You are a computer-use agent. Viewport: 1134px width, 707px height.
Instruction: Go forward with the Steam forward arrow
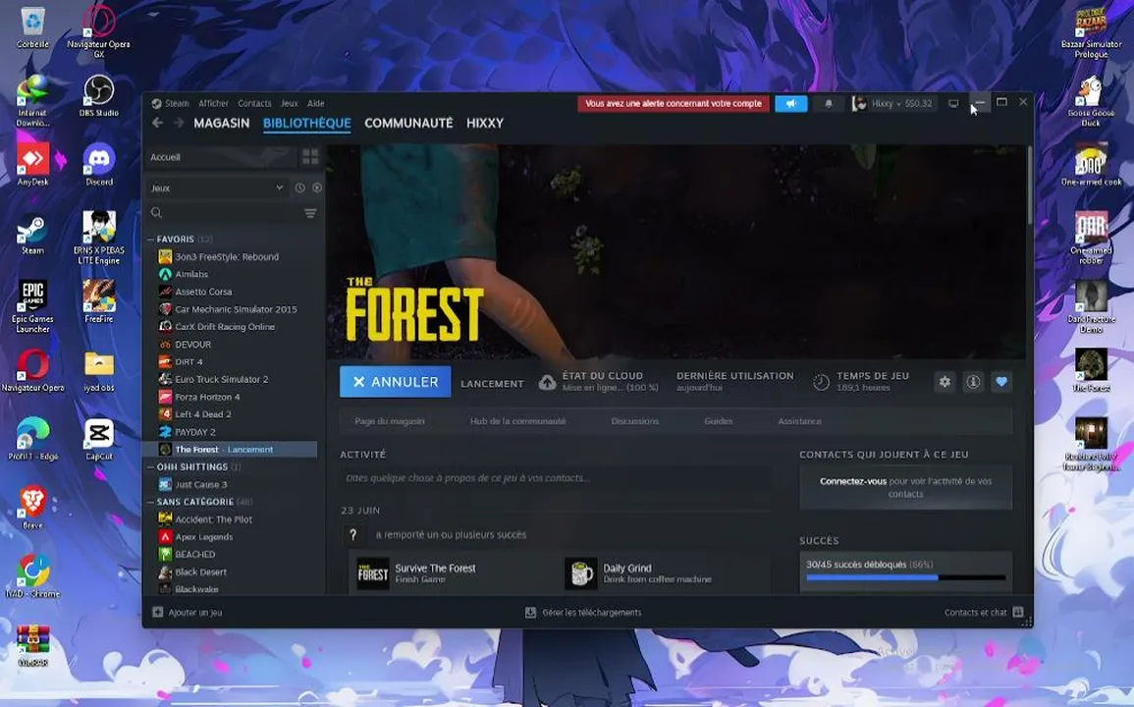(178, 123)
